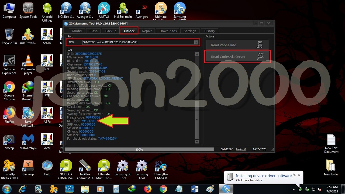Open the Recycle Bin
Viewport: 345px width, 194px height.
(x=9, y=36)
